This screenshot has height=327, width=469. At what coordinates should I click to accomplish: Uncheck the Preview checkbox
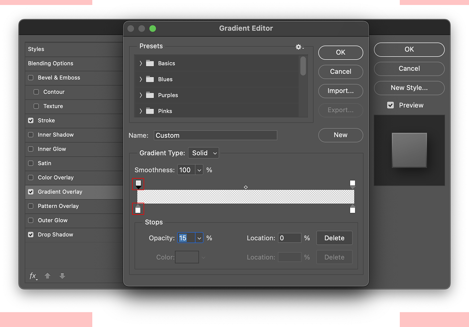click(391, 105)
